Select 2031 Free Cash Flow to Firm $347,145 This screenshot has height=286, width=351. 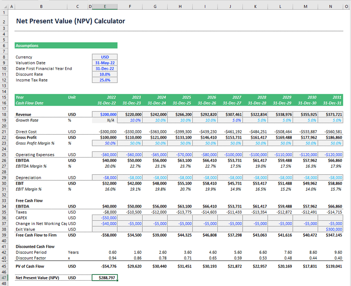tap(330, 235)
